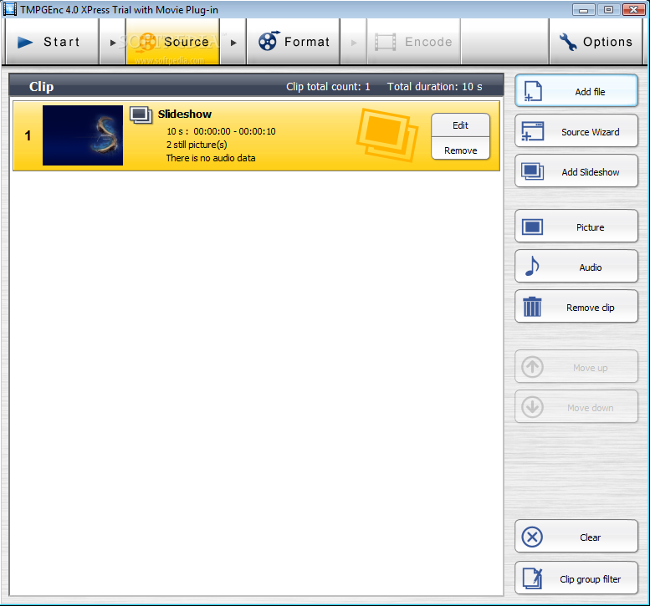Viewport: 650px width, 606px height.
Task: Click the 'Total duration: 10 s' text
Action: [x=434, y=87]
